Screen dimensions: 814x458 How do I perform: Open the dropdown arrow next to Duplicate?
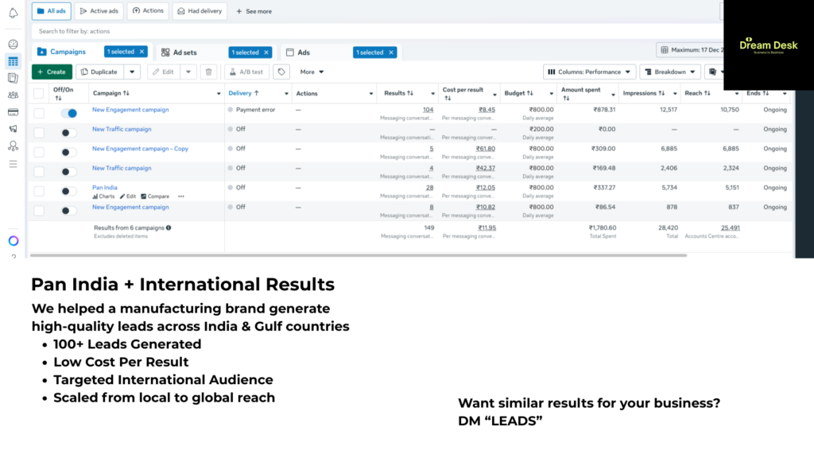[132, 72]
